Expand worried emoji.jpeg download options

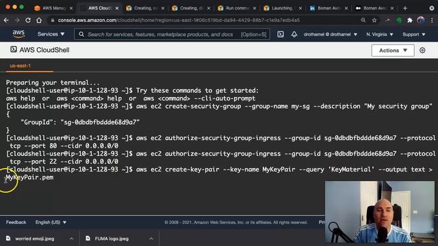71,238
